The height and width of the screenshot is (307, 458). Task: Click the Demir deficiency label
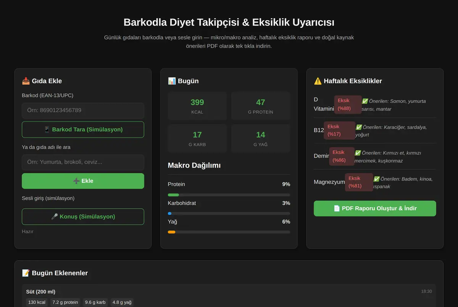(x=321, y=156)
